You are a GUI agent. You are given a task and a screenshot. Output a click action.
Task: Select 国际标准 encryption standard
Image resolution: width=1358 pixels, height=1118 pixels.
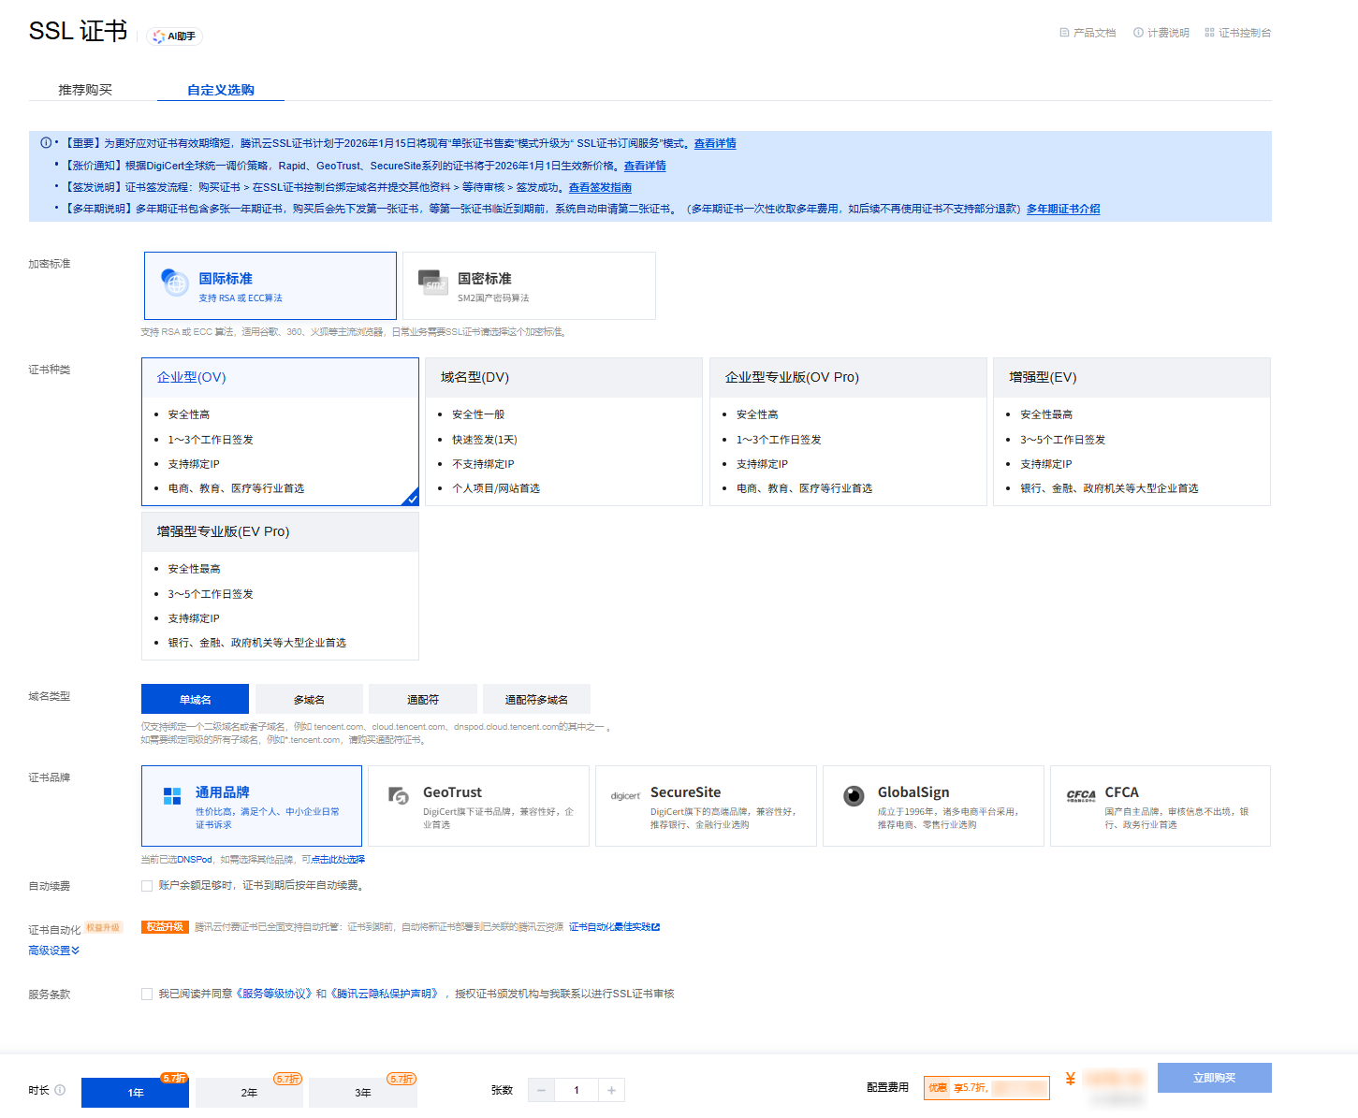270,285
